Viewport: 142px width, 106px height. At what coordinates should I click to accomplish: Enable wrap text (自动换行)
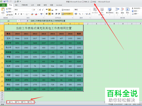tap(66, 10)
